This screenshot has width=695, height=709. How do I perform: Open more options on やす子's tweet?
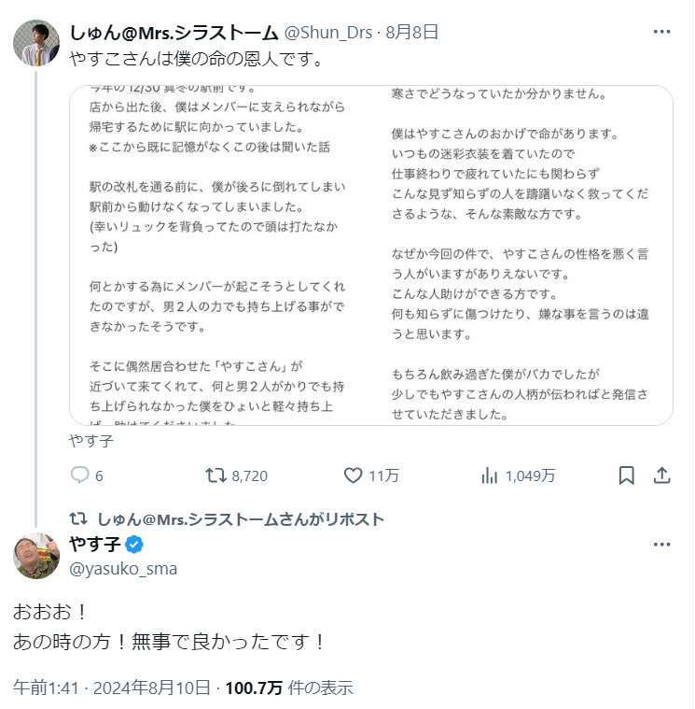pos(661,545)
